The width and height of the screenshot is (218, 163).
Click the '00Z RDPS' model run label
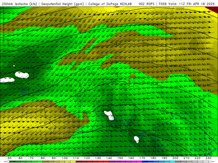pyautogui.click(x=147, y=4)
